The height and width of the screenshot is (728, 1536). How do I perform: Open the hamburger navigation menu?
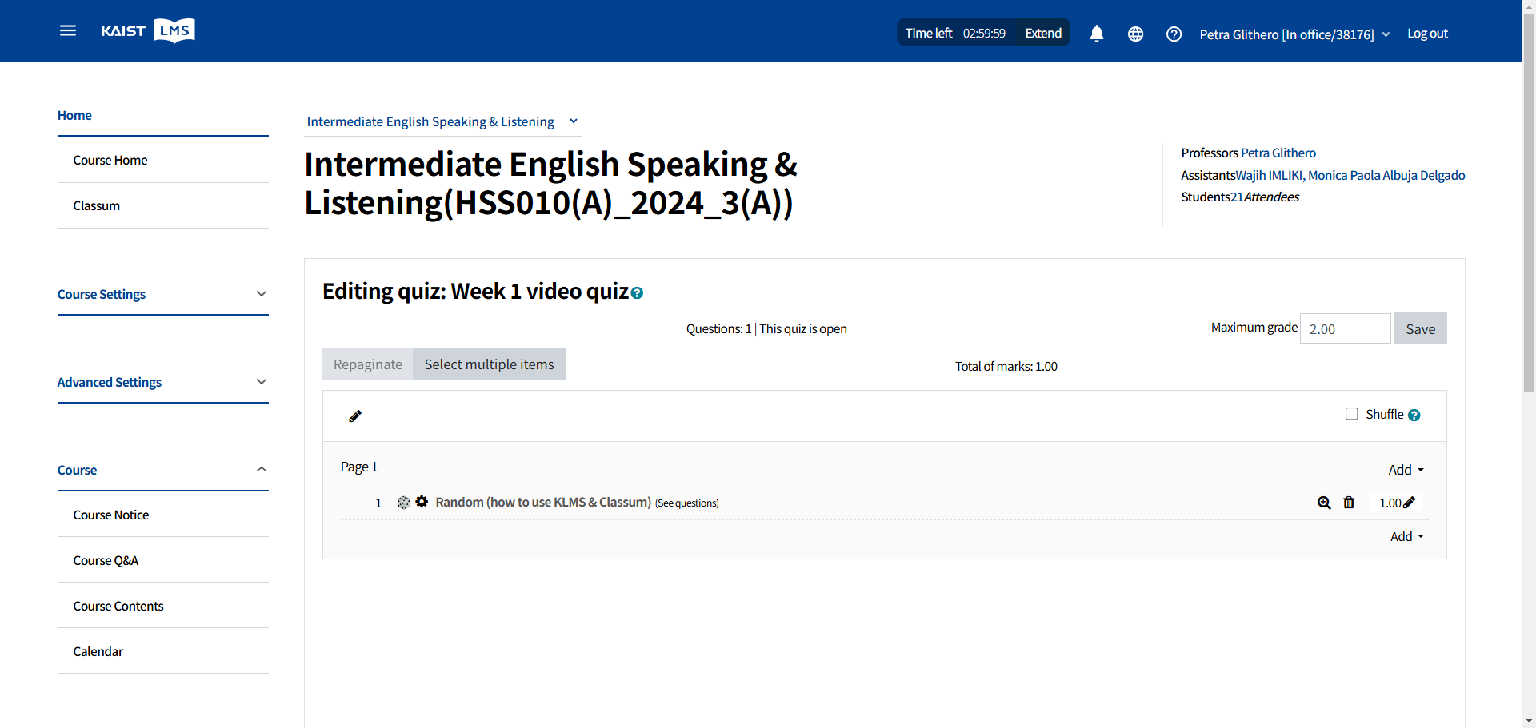pyautogui.click(x=68, y=30)
